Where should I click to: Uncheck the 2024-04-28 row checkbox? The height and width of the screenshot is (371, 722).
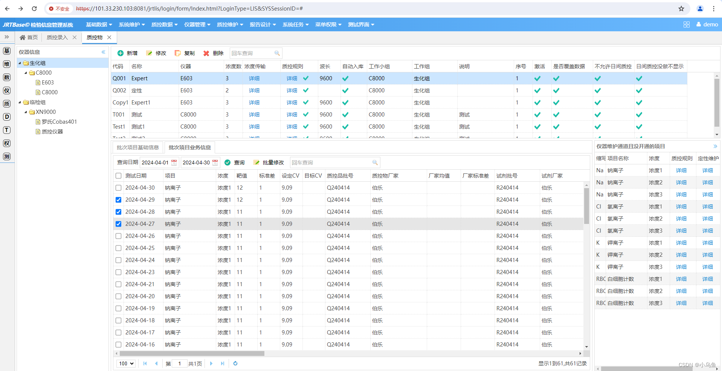tap(119, 212)
